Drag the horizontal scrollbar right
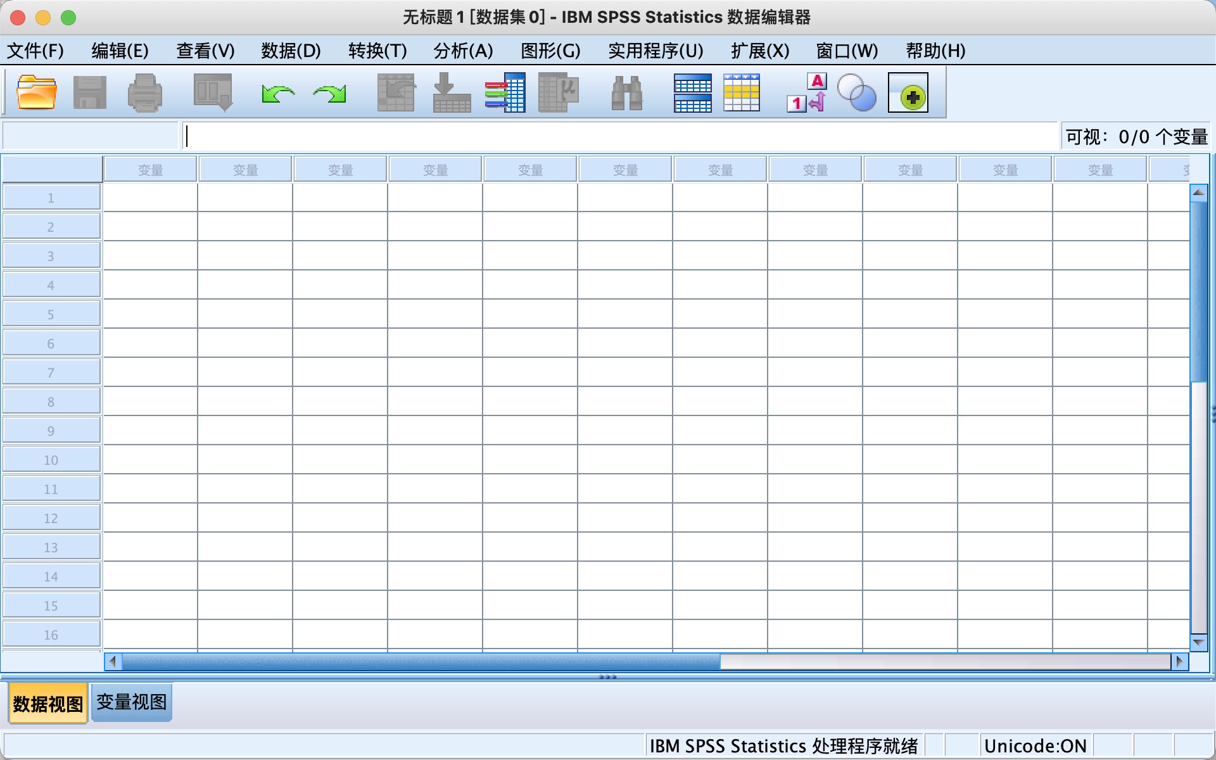This screenshot has width=1216, height=760. [x=1181, y=661]
